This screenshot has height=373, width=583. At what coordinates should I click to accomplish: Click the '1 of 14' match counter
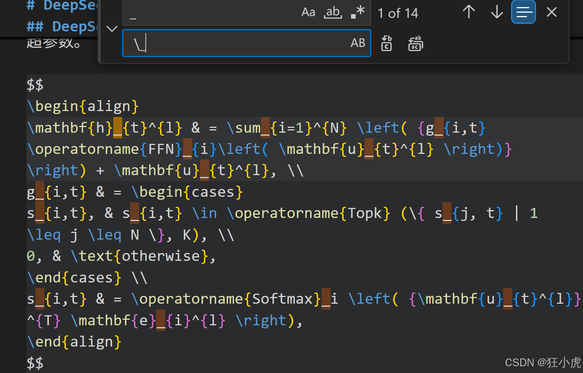pyautogui.click(x=398, y=13)
